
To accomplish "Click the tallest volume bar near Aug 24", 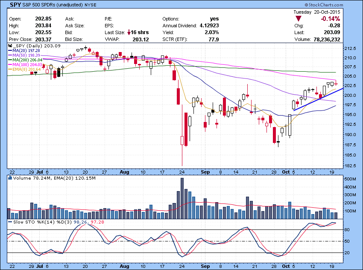I will pos(182,198).
